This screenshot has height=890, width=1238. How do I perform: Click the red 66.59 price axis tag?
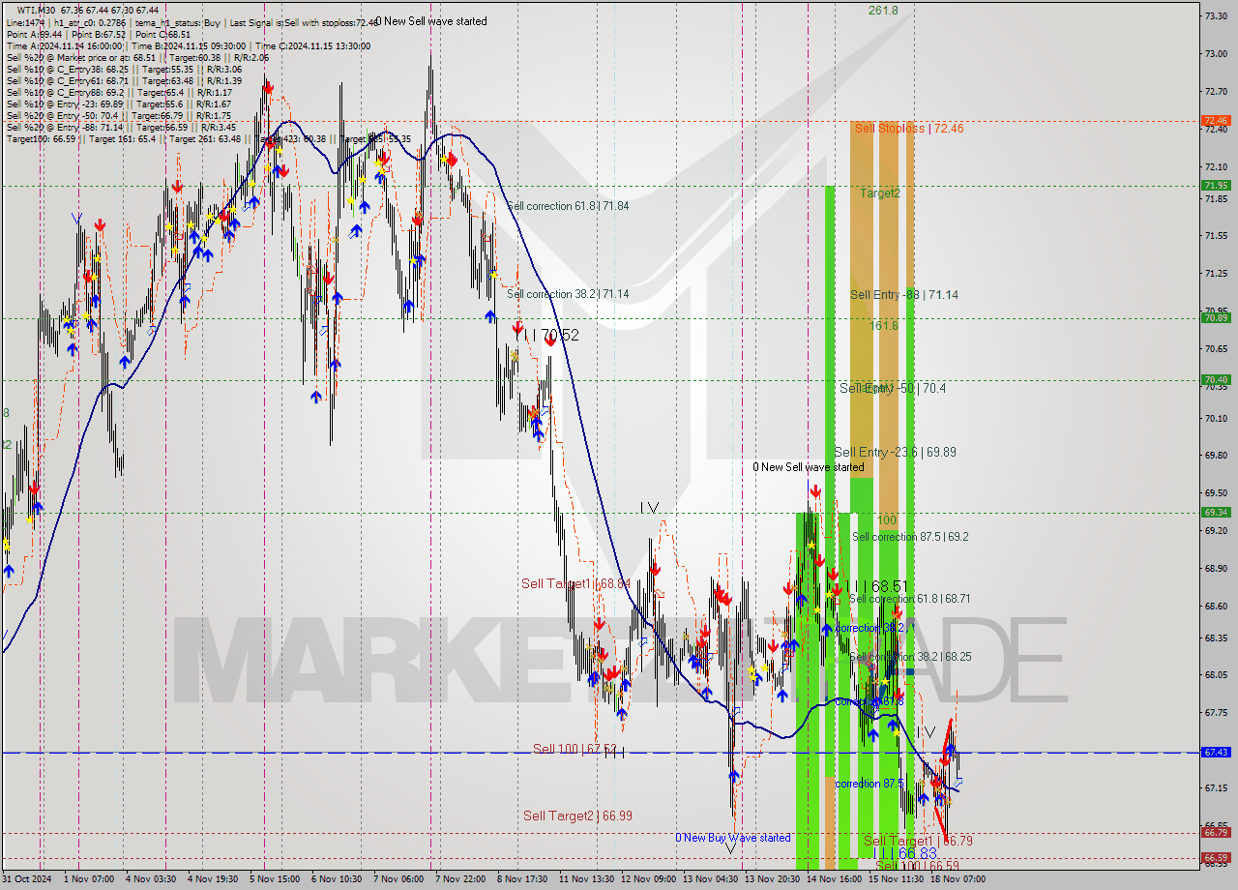(1216, 857)
